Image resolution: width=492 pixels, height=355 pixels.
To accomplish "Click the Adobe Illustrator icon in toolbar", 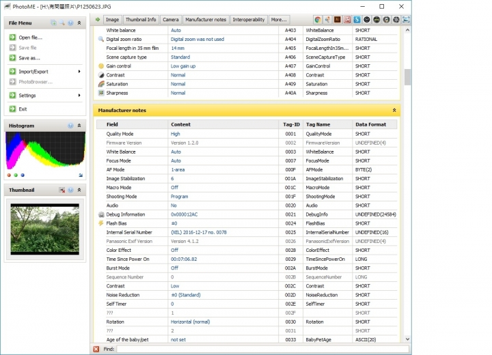I will pos(338,20).
